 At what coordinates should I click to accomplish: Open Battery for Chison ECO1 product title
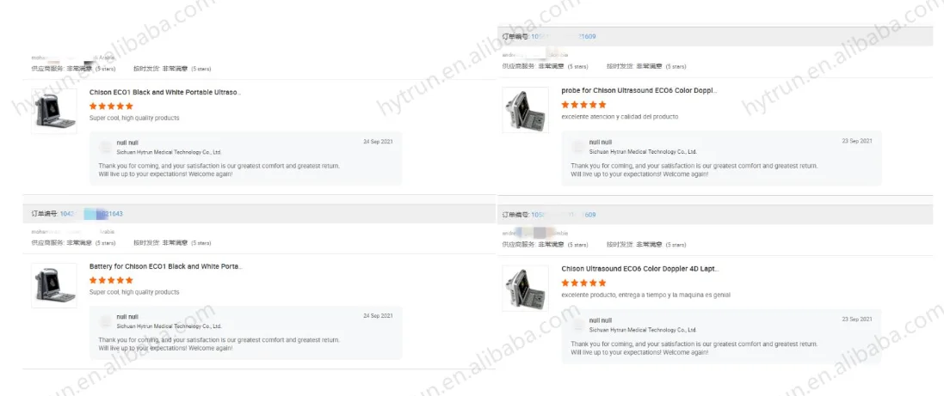point(165,266)
